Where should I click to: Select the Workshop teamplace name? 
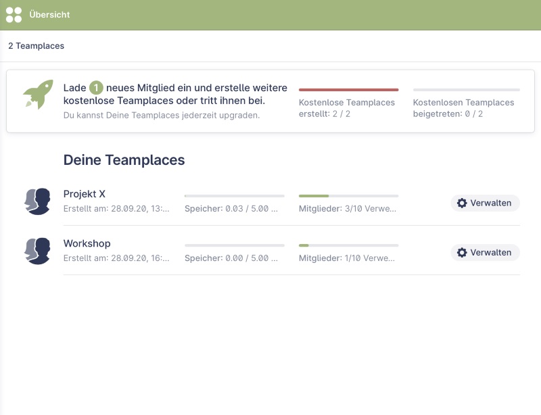(x=87, y=243)
